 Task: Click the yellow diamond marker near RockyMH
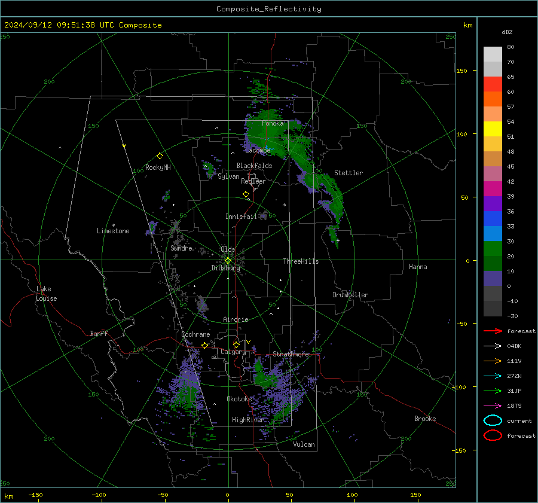point(160,156)
